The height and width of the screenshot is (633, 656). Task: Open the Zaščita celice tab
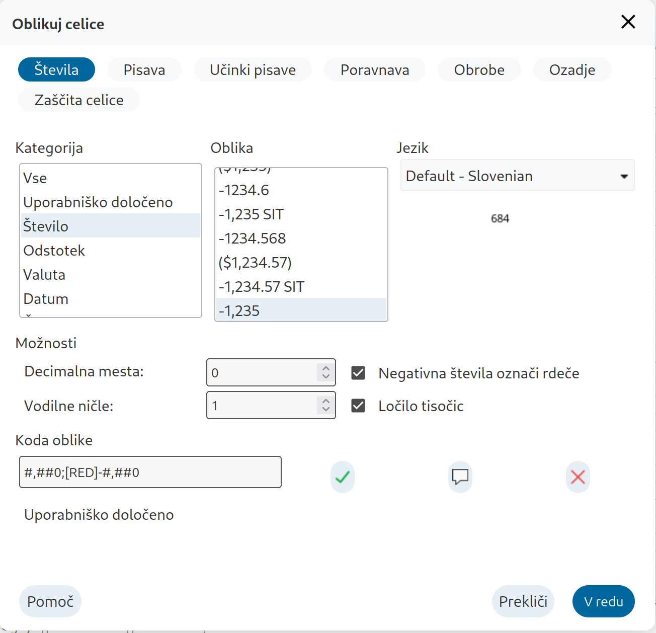[x=79, y=100]
